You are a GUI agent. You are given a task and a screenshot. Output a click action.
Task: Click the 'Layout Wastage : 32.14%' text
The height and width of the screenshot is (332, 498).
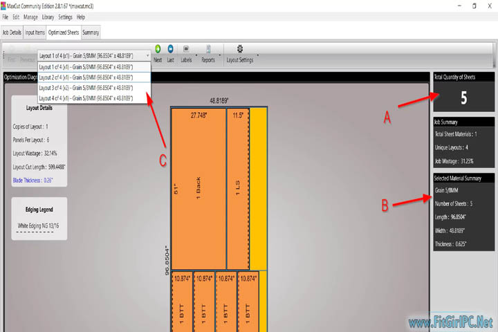pyautogui.click(x=35, y=154)
